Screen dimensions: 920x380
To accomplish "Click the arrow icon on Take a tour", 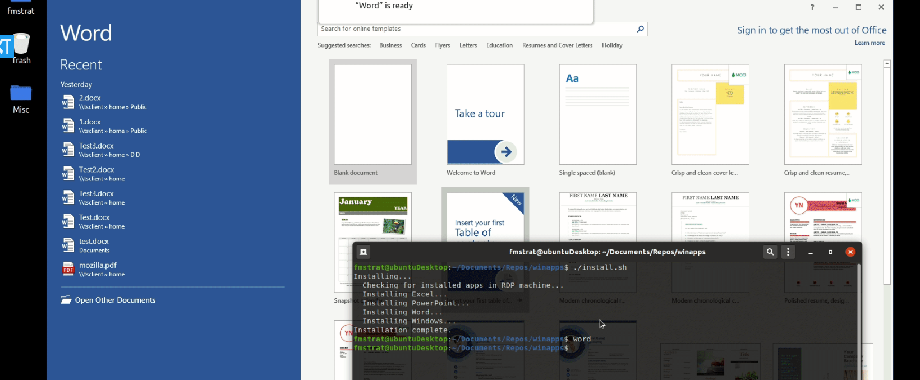I will click(x=506, y=152).
